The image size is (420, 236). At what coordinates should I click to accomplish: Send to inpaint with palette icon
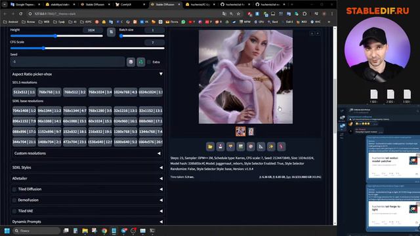pyautogui.click(x=251, y=146)
